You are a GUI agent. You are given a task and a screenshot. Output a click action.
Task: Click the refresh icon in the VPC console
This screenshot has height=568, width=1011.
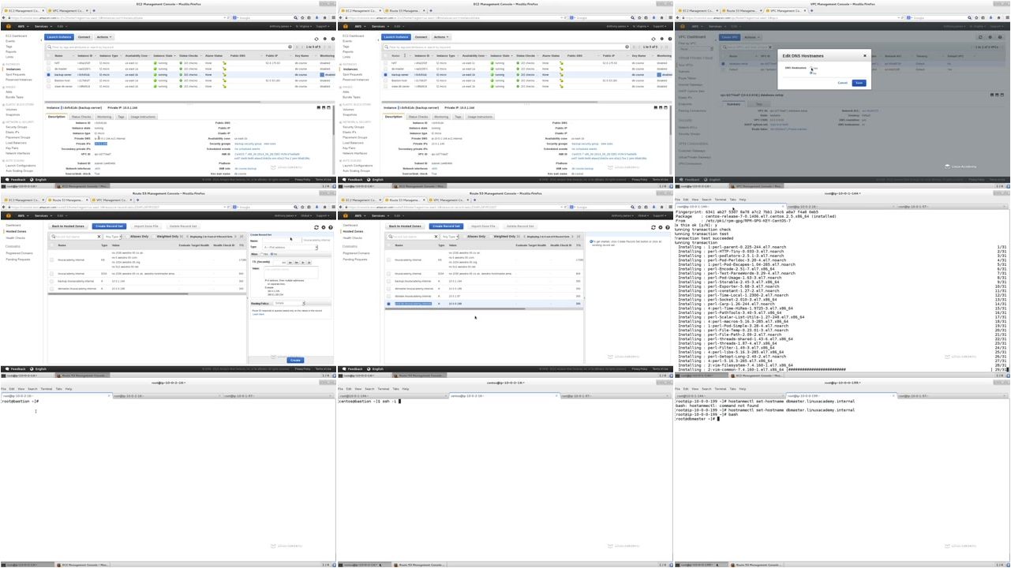[x=980, y=37]
